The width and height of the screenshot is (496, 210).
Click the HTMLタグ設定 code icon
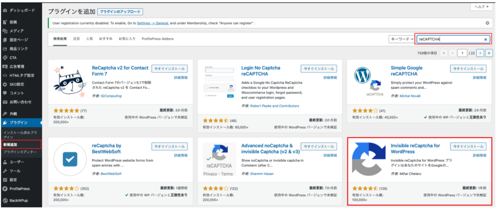pyautogui.click(x=5, y=75)
